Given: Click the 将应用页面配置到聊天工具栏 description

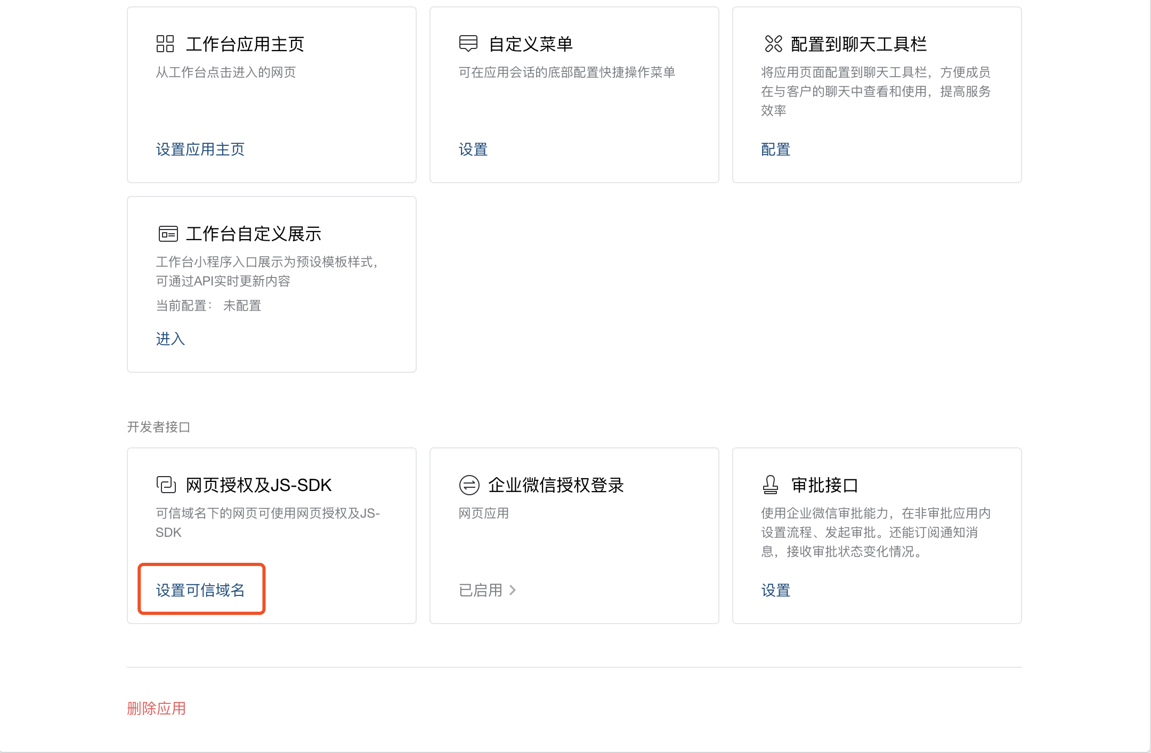Looking at the screenshot, I should coord(876,91).
